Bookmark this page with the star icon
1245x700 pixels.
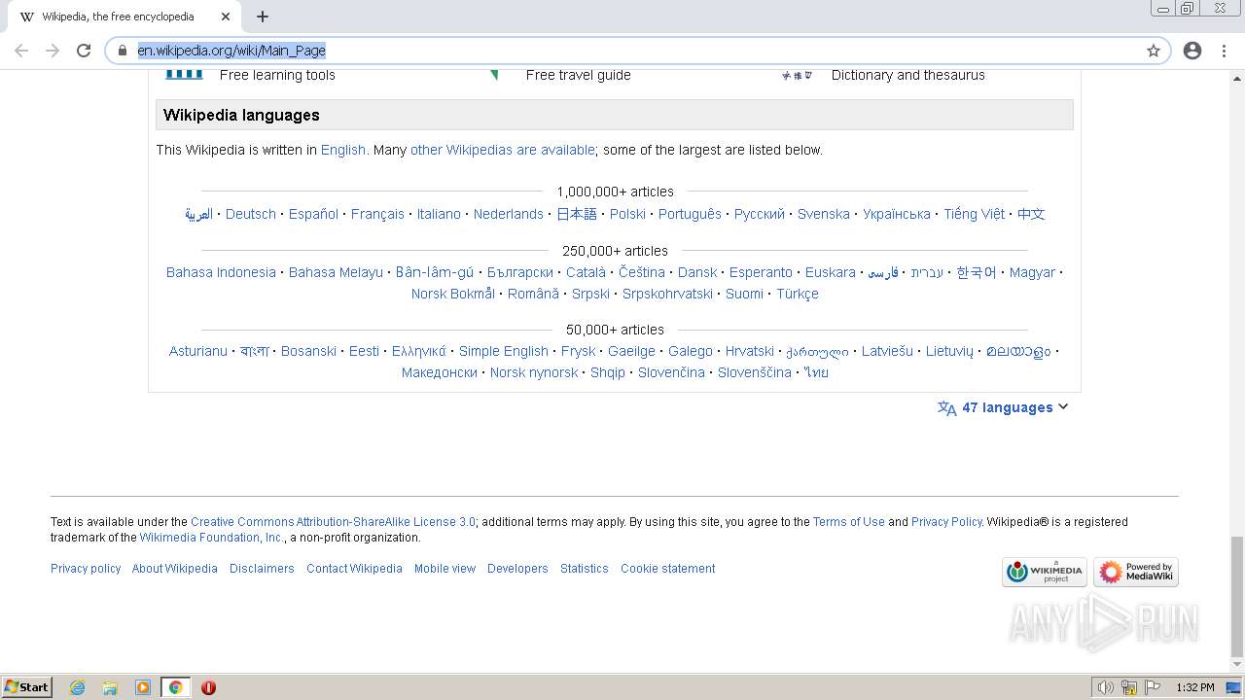(x=1154, y=51)
